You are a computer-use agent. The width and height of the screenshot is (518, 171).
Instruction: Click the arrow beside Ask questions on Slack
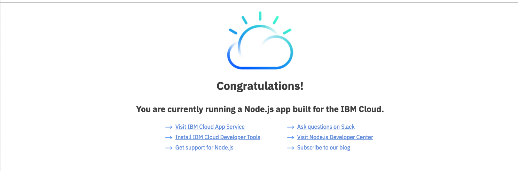pyautogui.click(x=291, y=127)
